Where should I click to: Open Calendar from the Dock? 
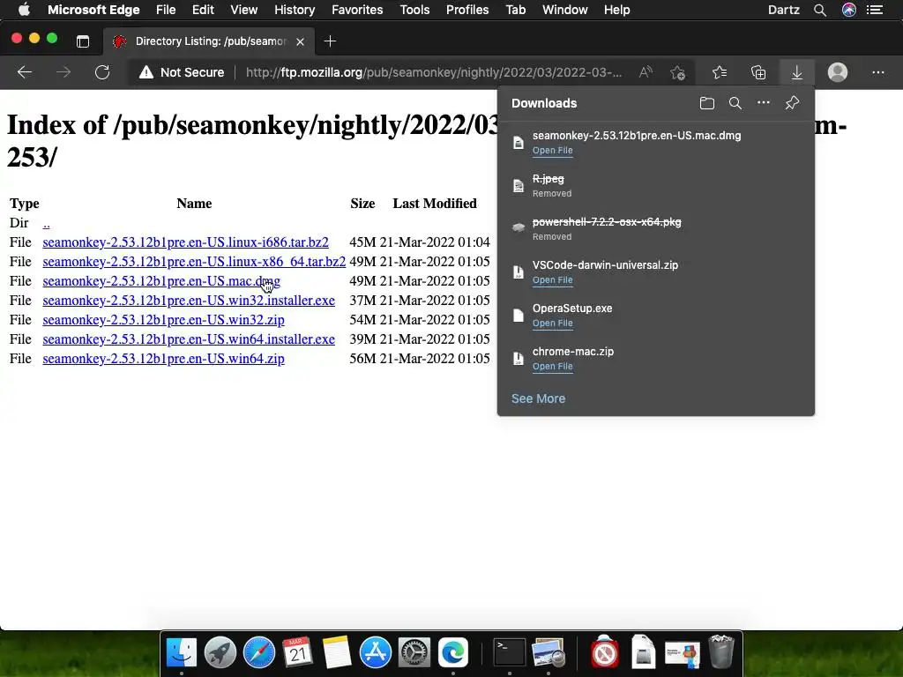point(298,652)
